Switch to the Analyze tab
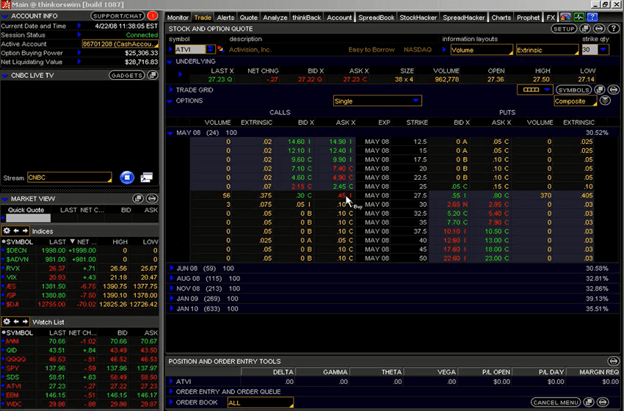This screenshot has width=624, height=411. click(x=275, y=18)
